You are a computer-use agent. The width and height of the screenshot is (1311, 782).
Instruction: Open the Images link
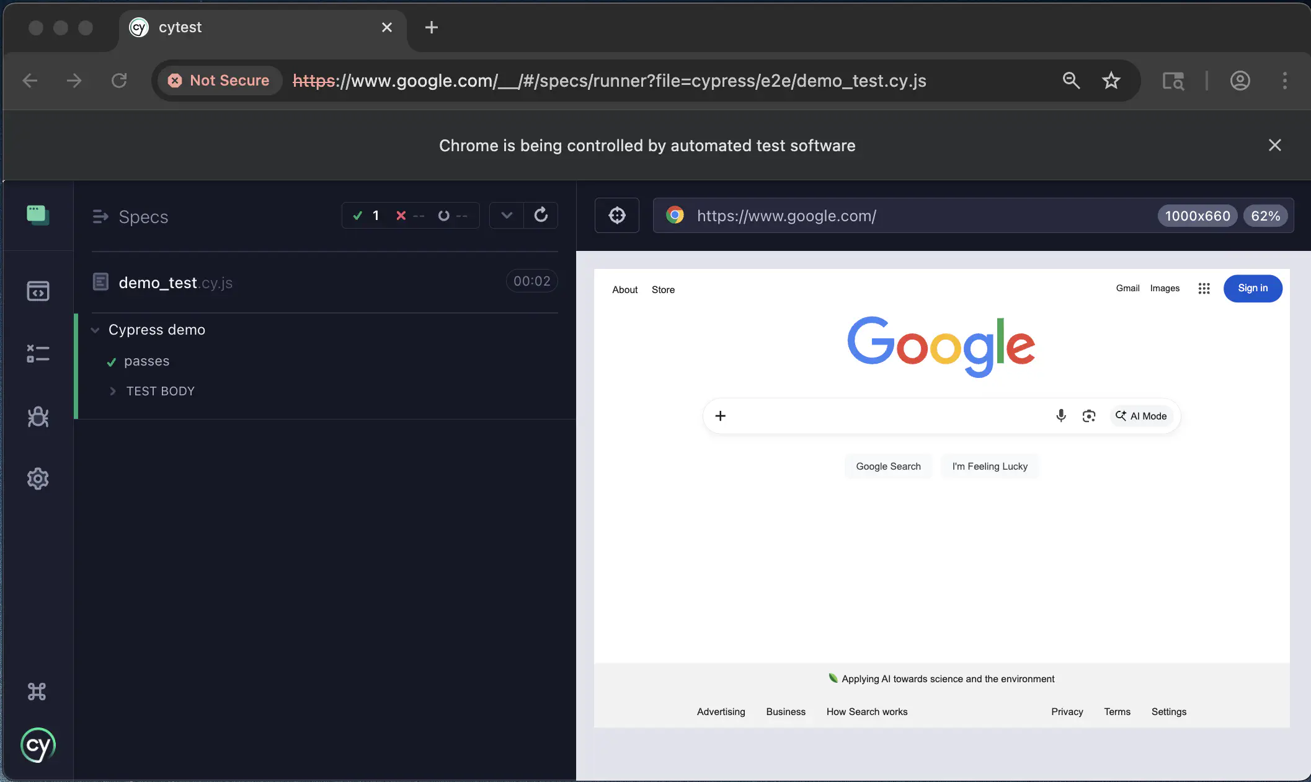(x=1165, y=288)
